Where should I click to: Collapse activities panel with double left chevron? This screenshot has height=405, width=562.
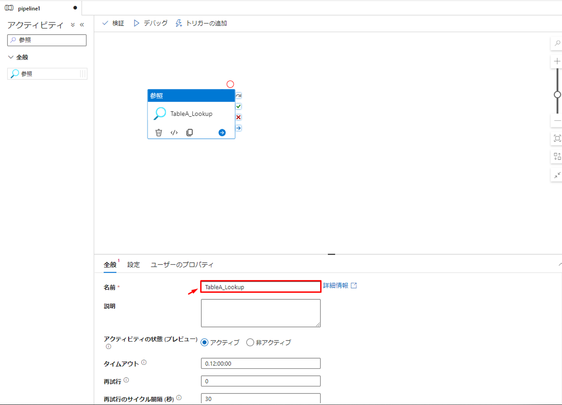coord(82,25)
